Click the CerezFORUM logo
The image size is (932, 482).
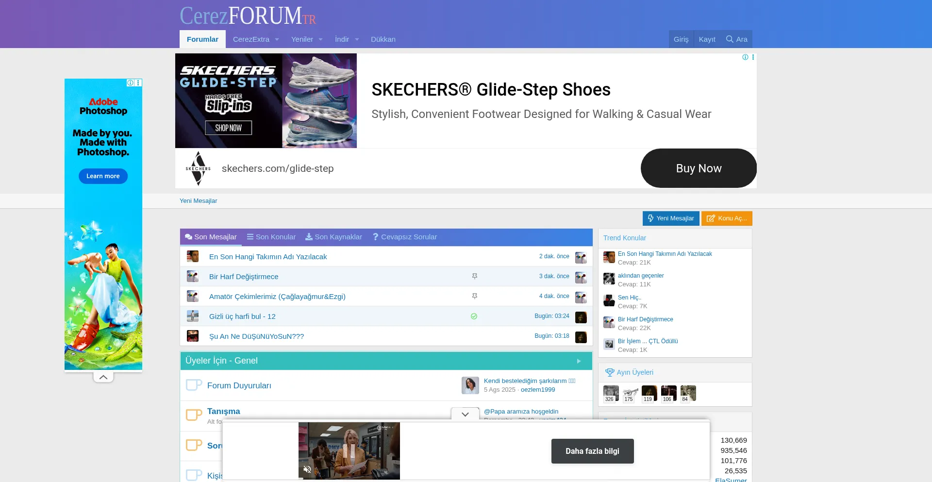coord(248,16)
